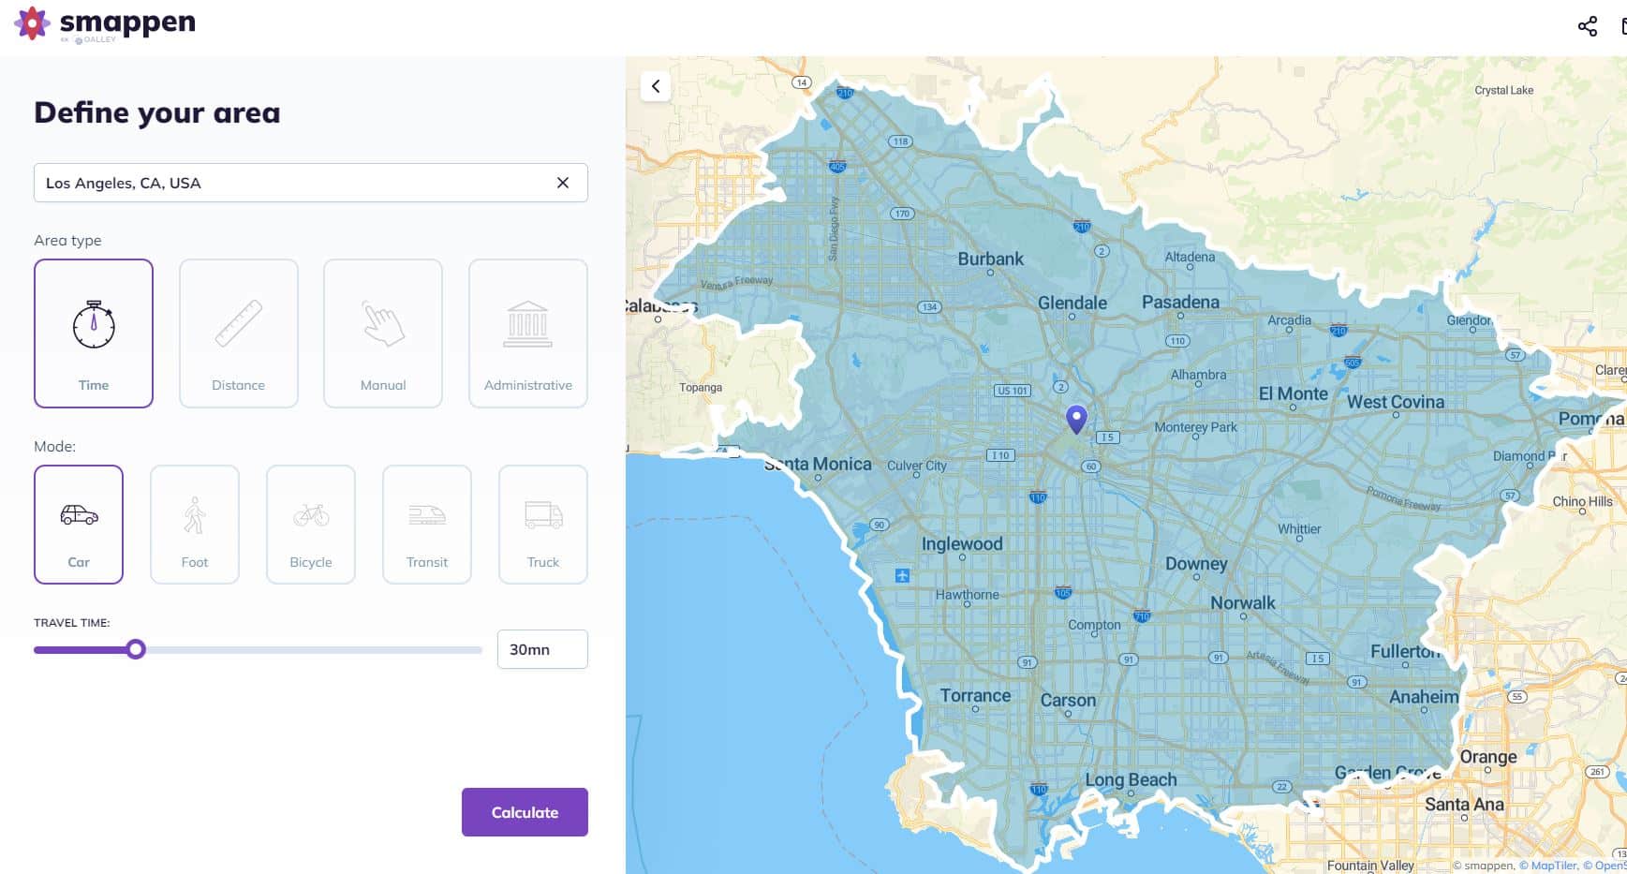Viewport: 1627px width, 874px height.
Task: Select the Transit train mode
Action: [x=427, y=525]
